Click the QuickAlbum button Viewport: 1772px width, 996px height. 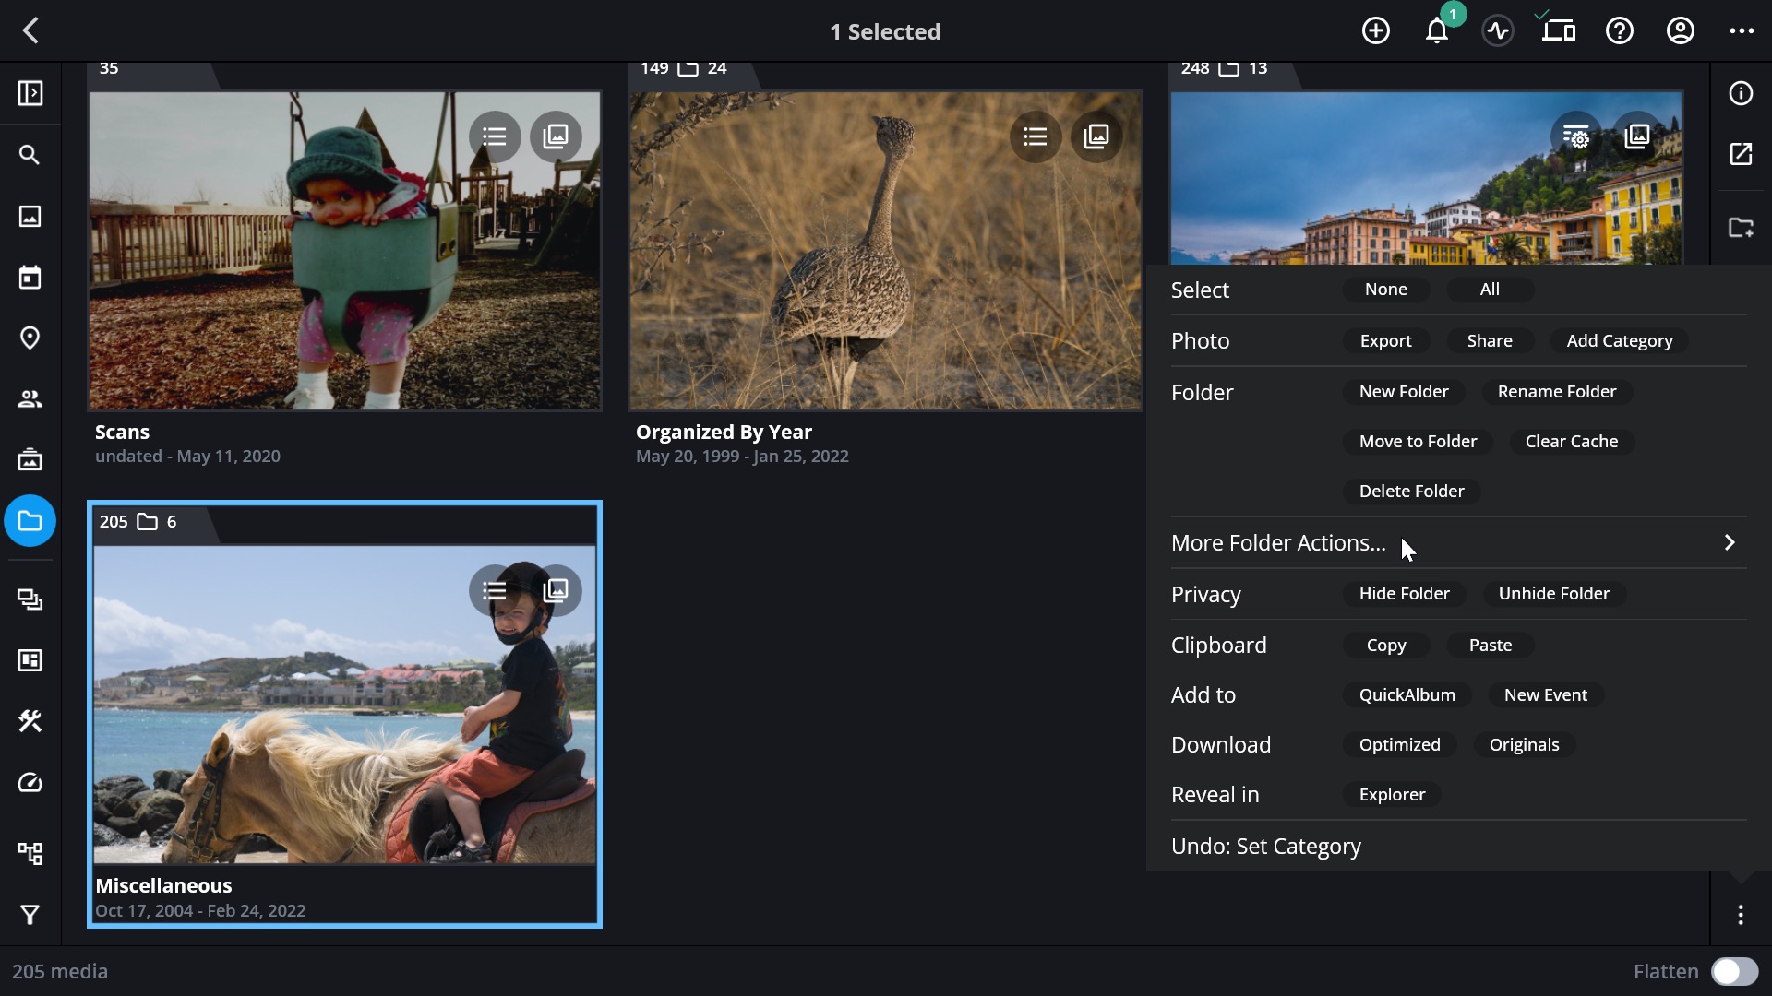[1407, 694]
